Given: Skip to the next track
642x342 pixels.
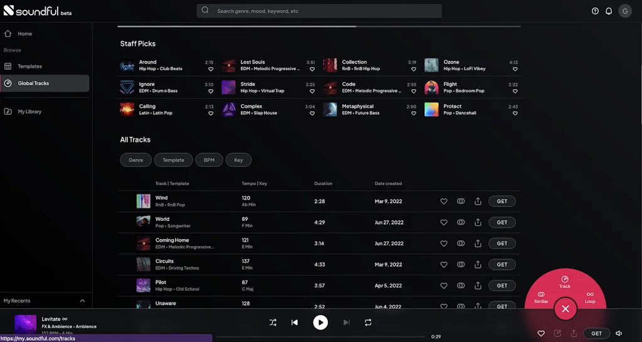Looking at the screenshot, I should click(346, 323).
